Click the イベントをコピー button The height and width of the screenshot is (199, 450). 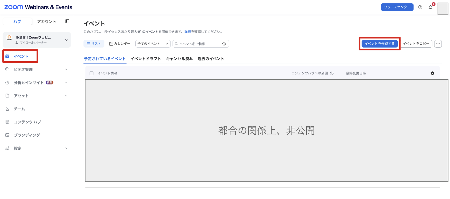[x=416, y=44]
